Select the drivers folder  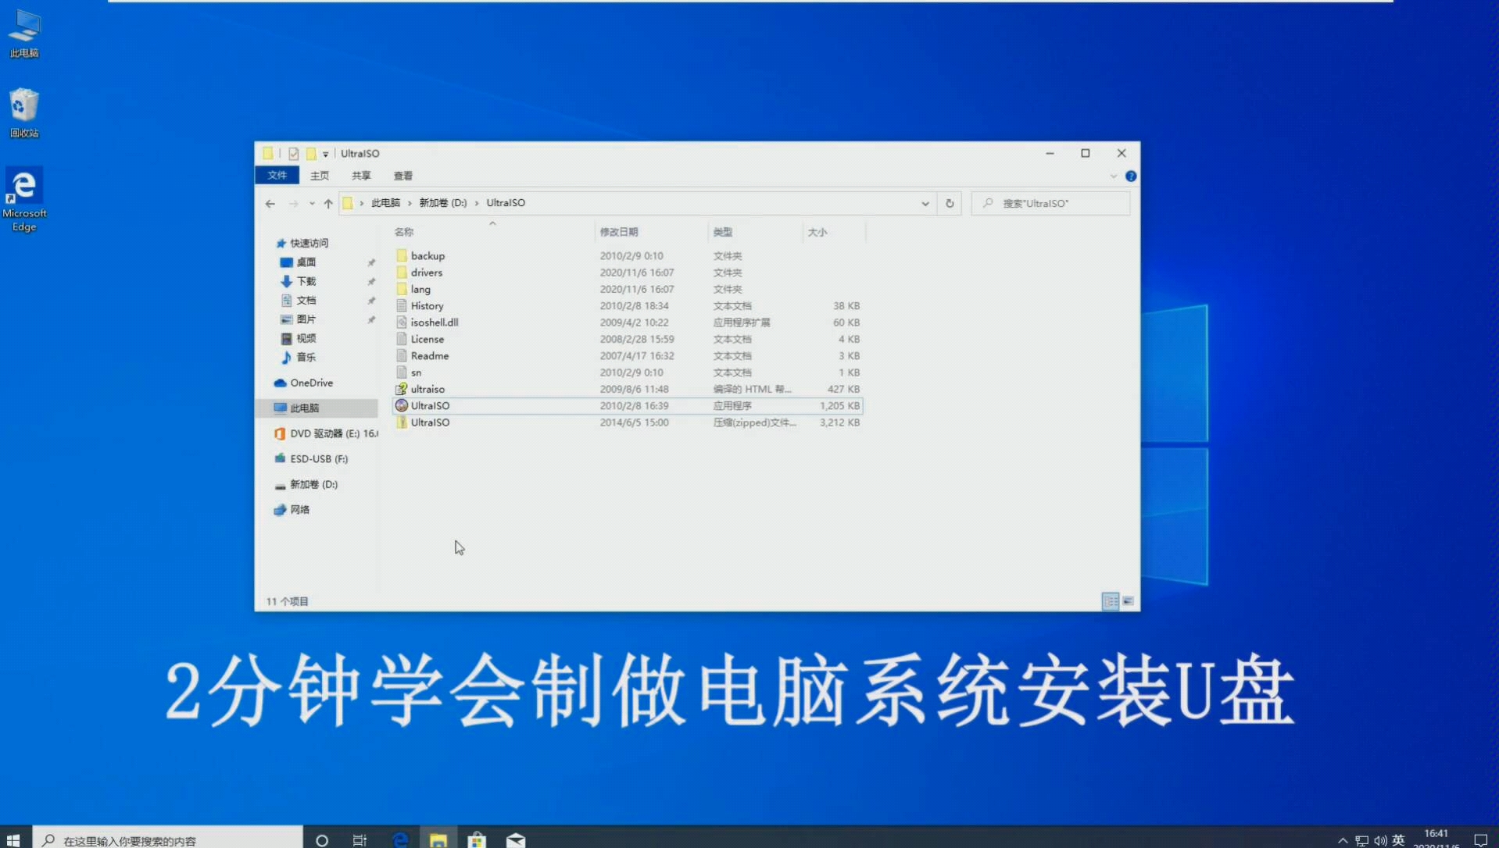tap(627, 273)
